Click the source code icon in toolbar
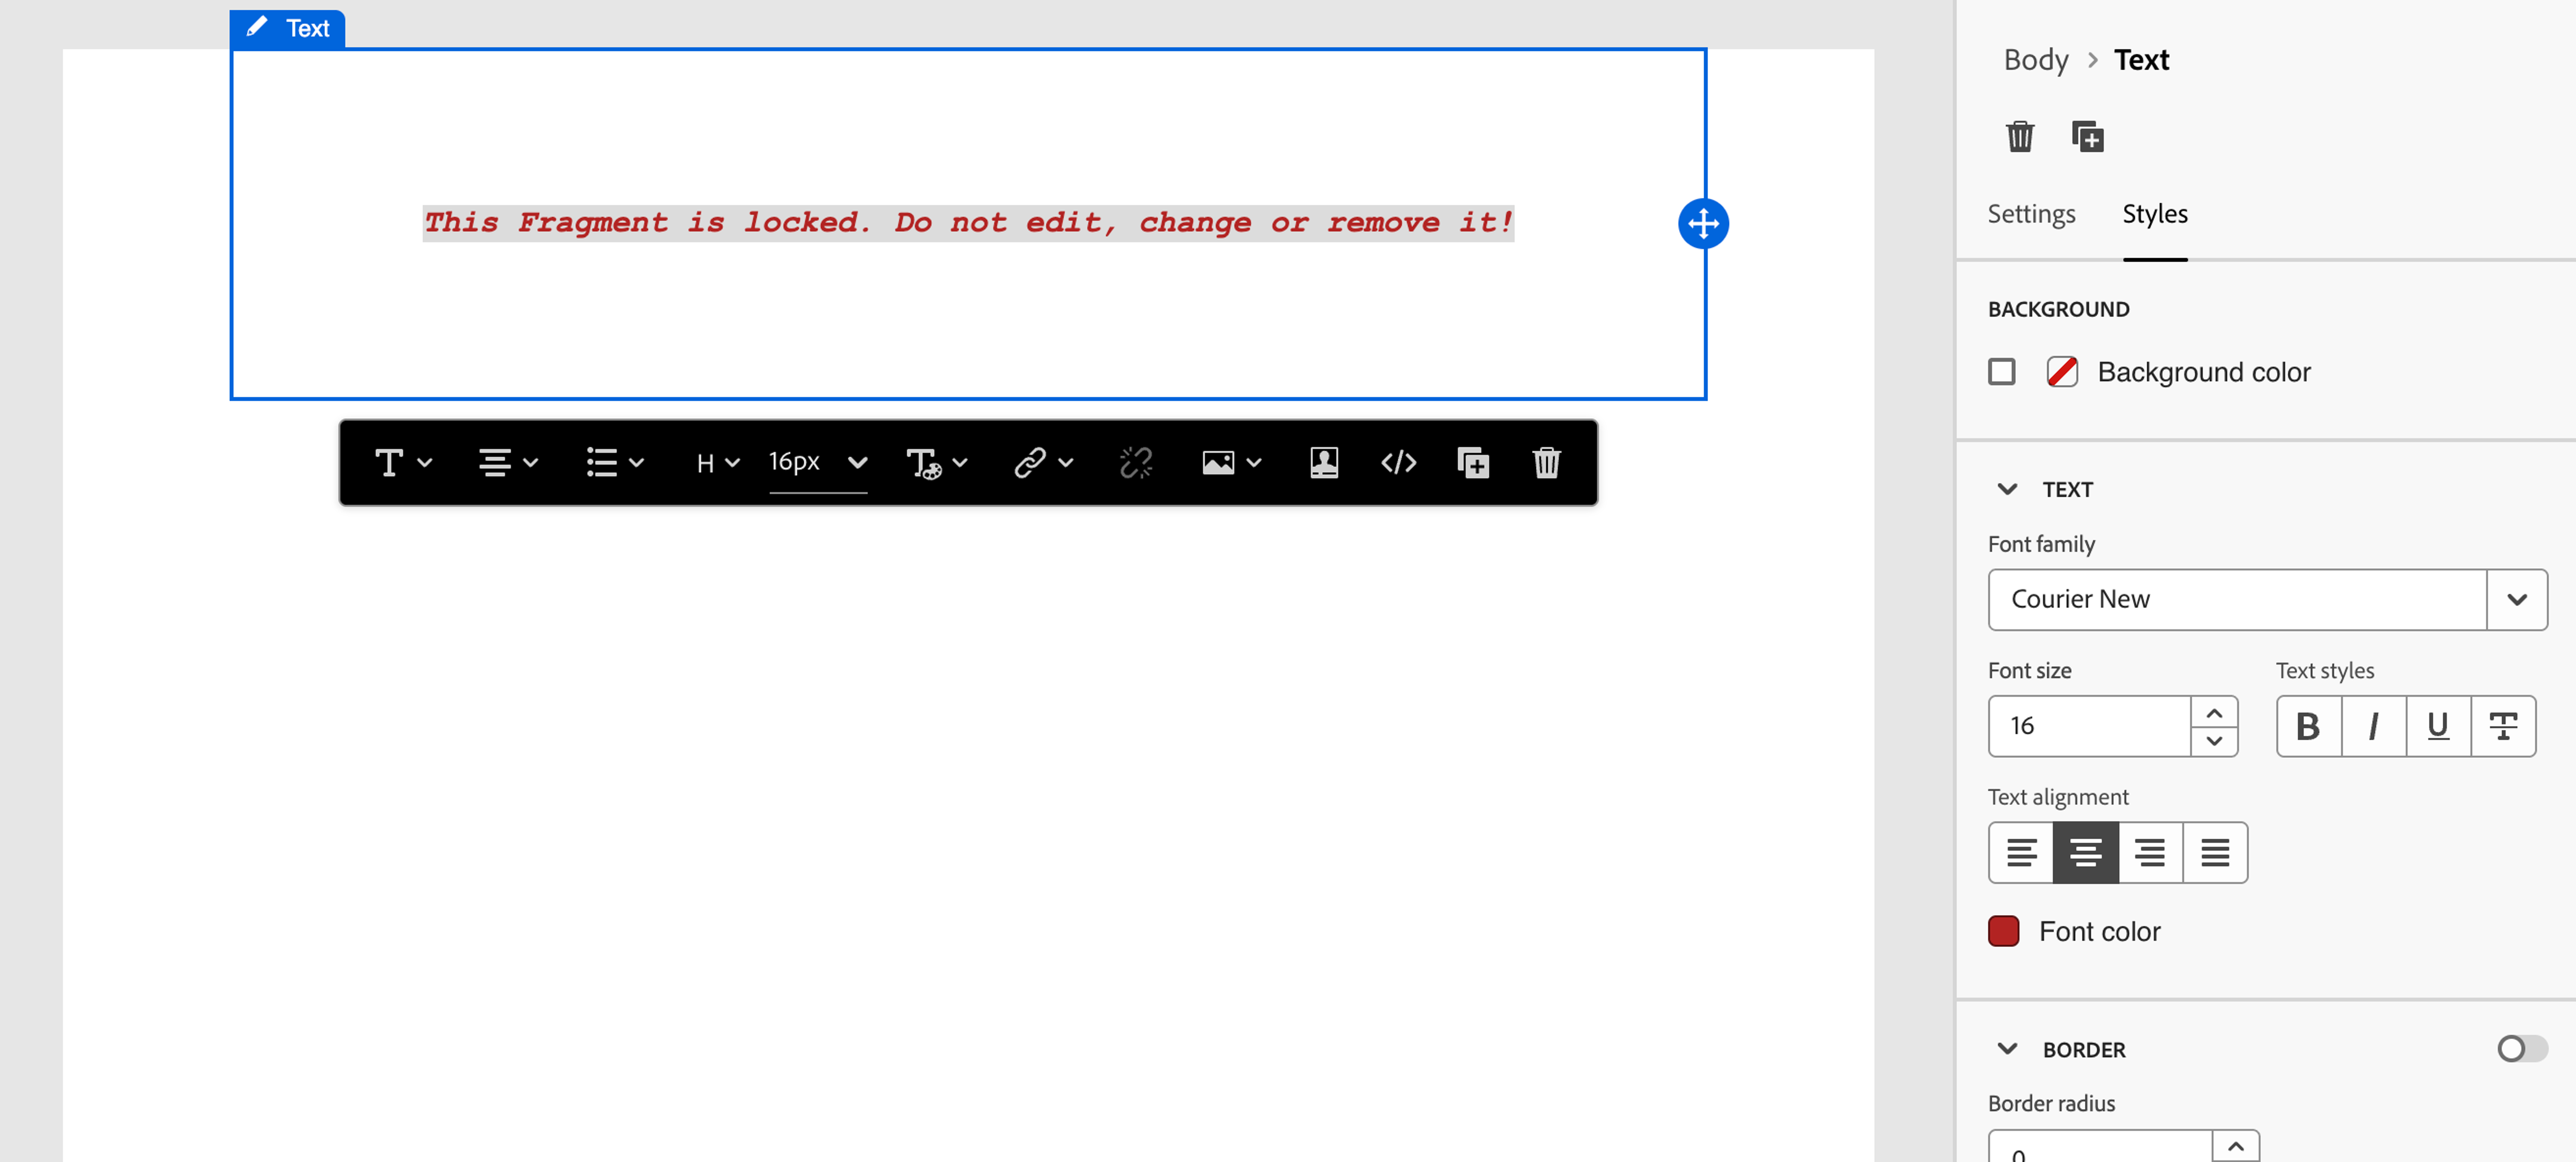The height and width of the screenshot is (1162, 2576). point(1398,462)
